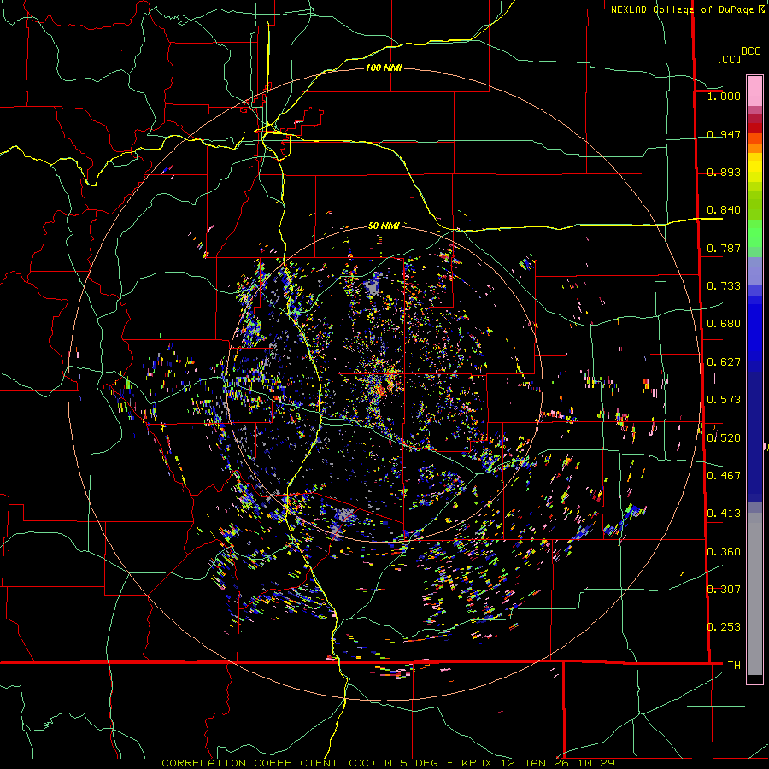Click the pink swatch at top of color bar
Screen dimensions: 769x769
click(x=754, y=91)
